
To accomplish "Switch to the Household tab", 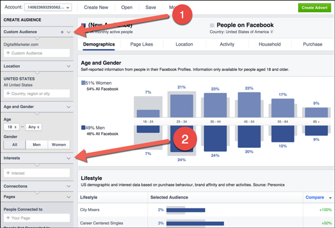I will tap(270, 44).
